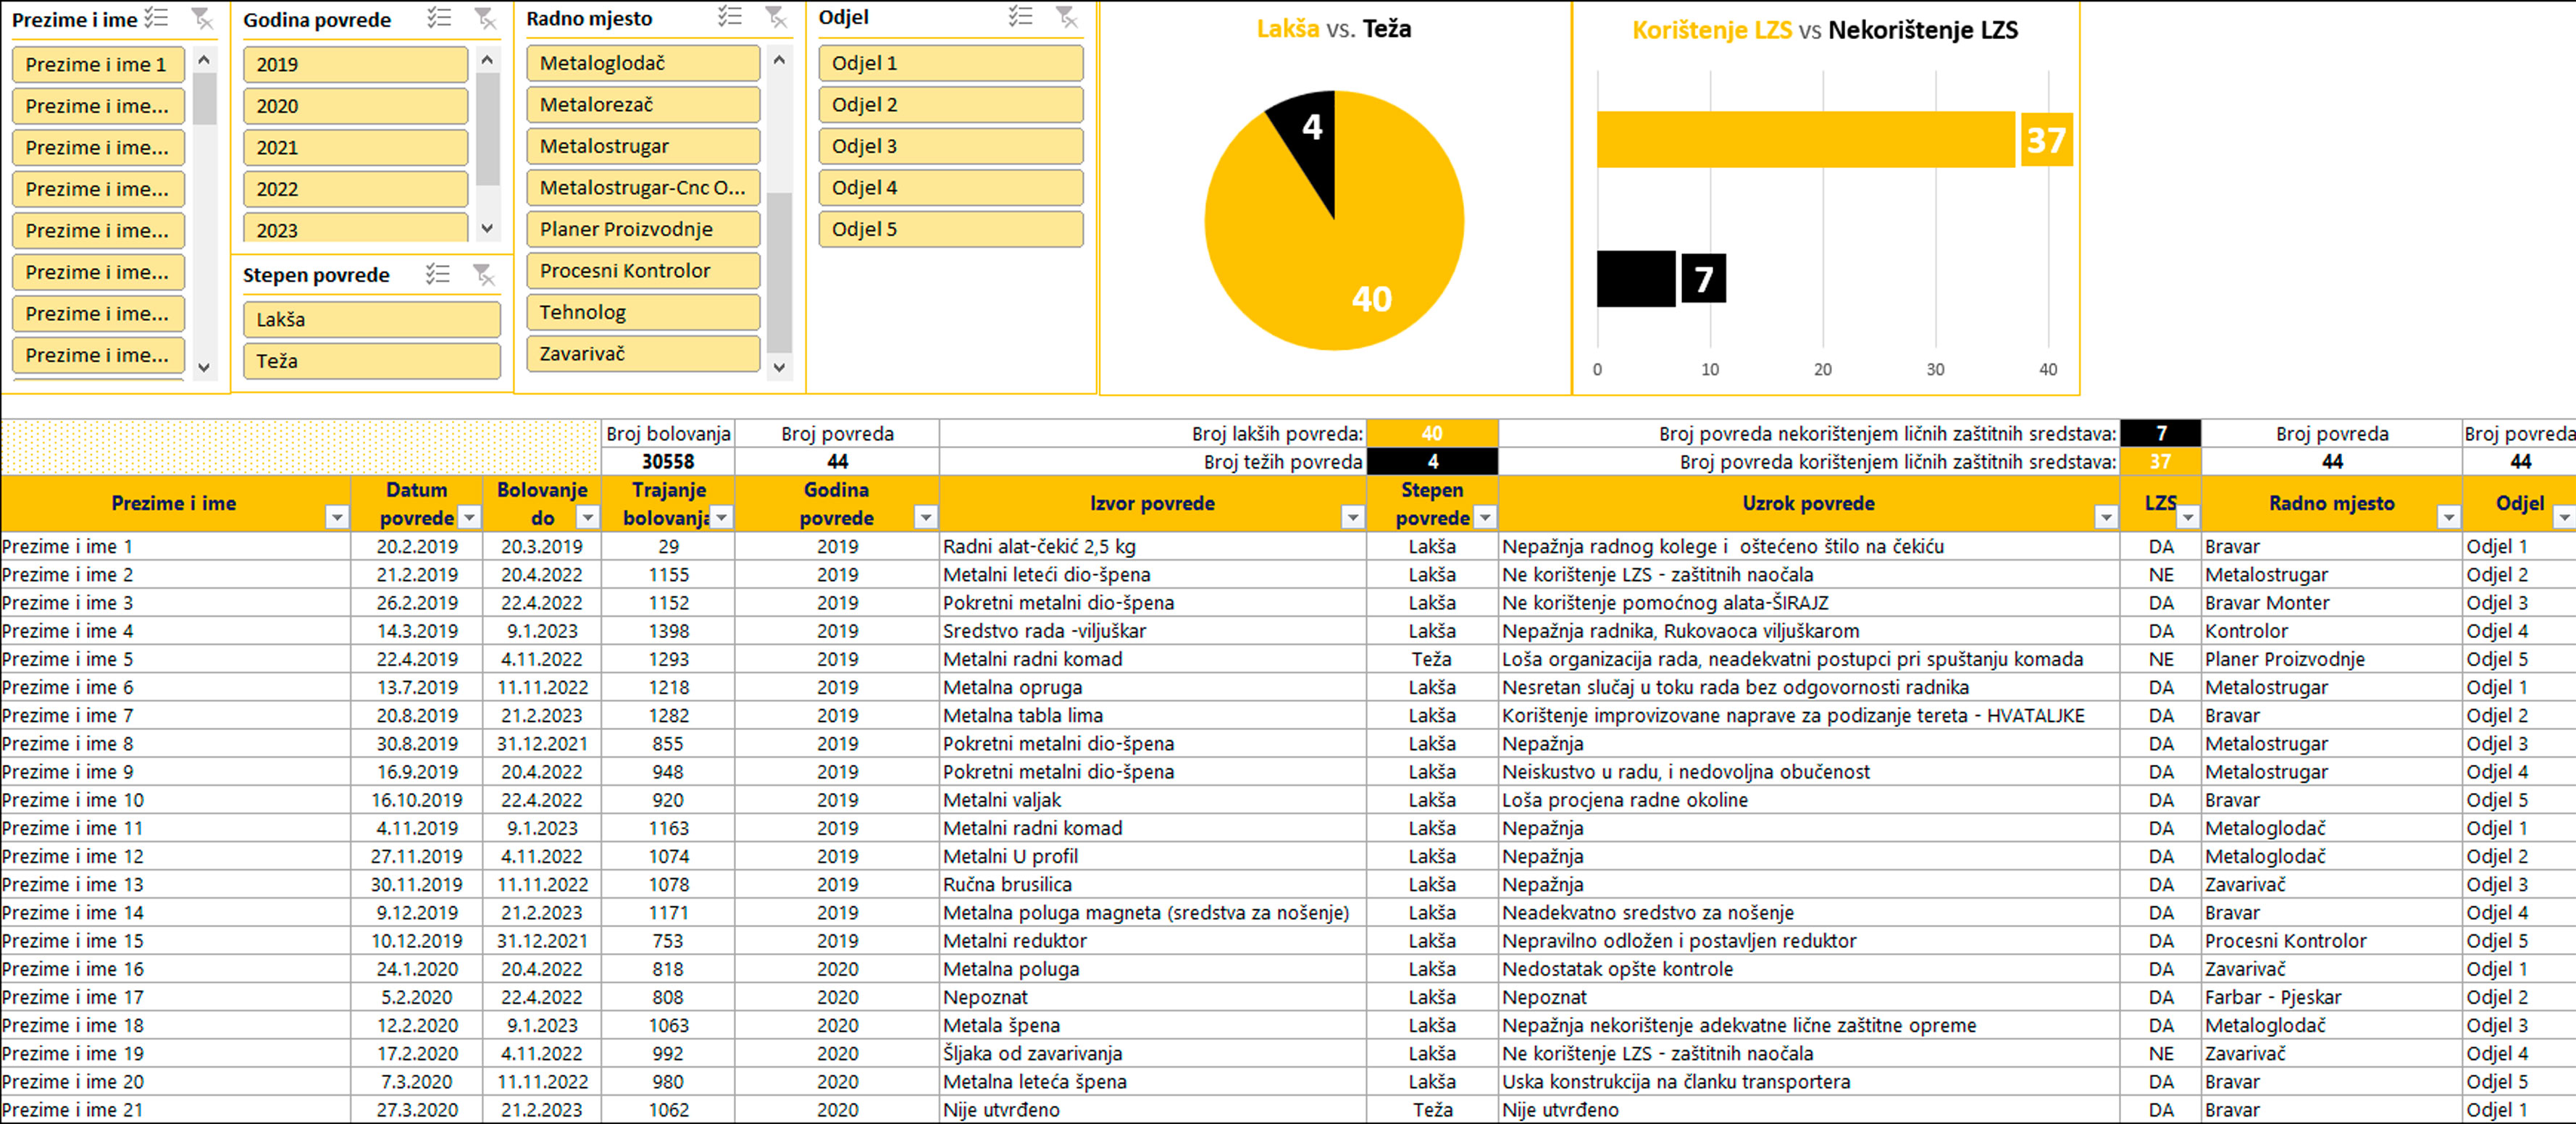Open LZS column filter dropdown

[x=2188, y=517]
